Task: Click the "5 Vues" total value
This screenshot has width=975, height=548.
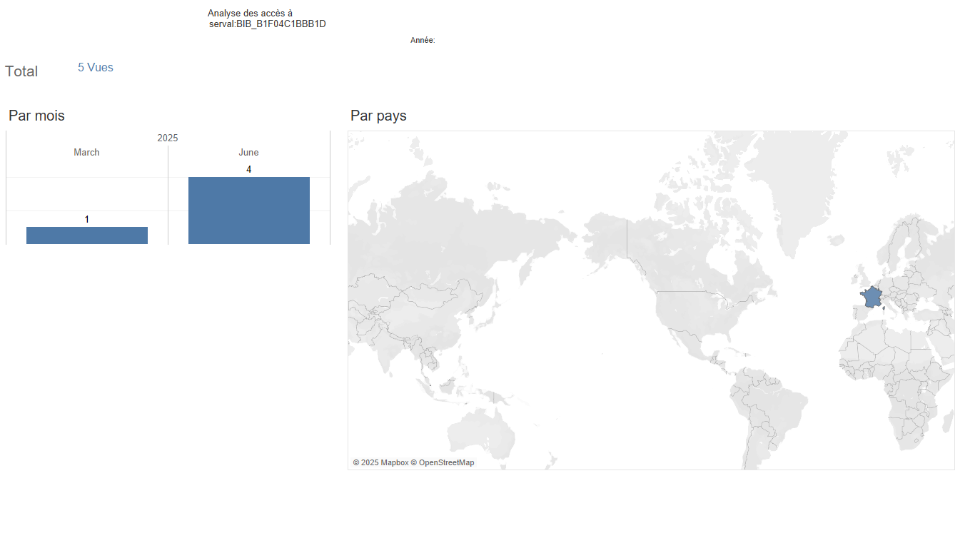Action: point(95,68)
